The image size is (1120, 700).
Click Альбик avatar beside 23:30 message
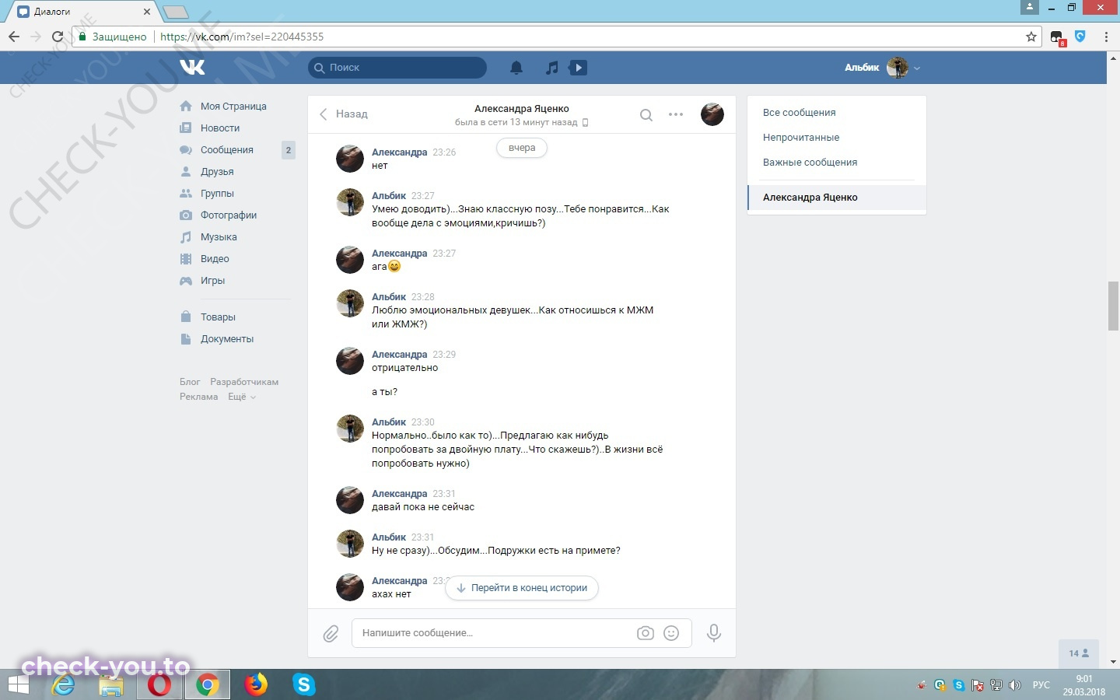(x=350, y=429)
